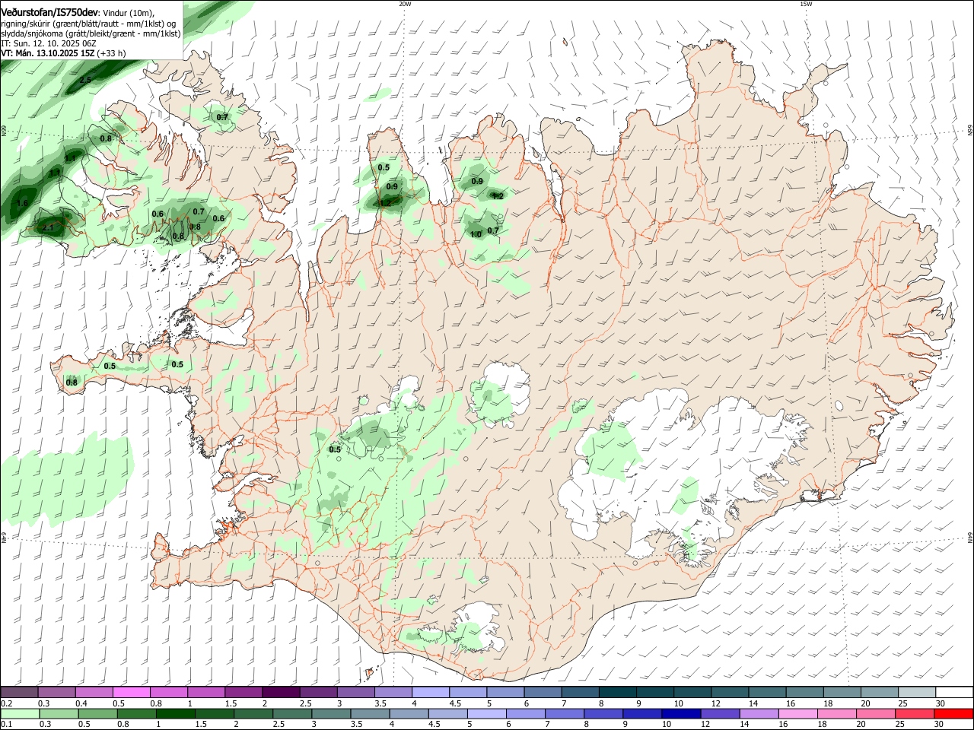Click the 7–8 slate swatch in upper legend
Screen dimensions: 974x730
click(580, 692)
